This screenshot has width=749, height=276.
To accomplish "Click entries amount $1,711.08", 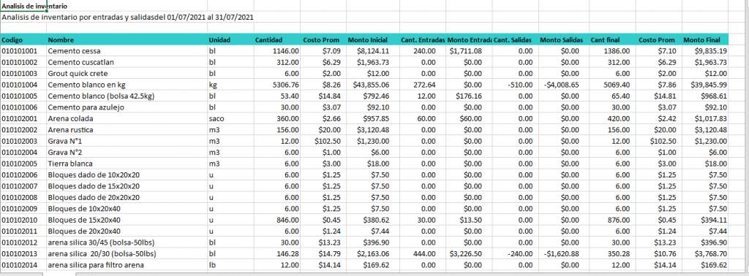I will coord(469,51).
